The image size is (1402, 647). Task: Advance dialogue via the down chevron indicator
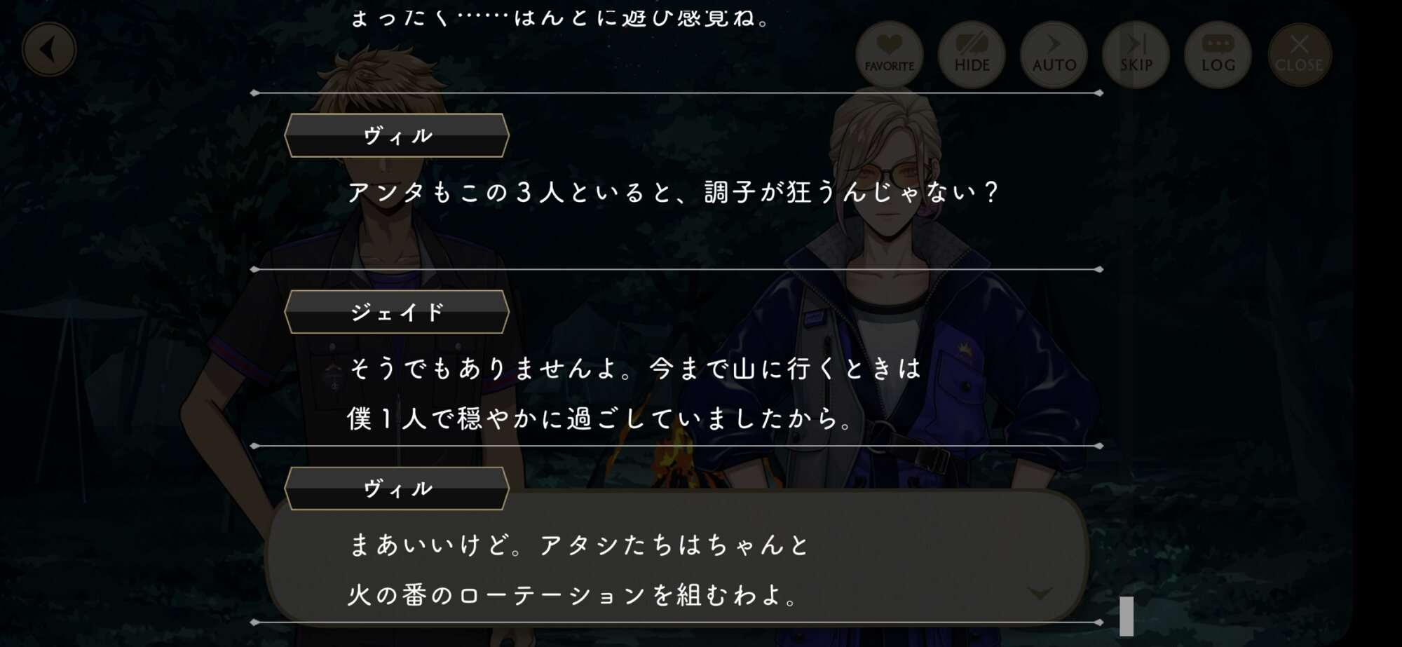coord(1040,594)
